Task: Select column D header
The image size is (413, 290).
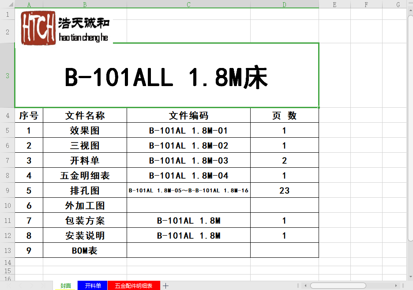Action: pos(284,4)
